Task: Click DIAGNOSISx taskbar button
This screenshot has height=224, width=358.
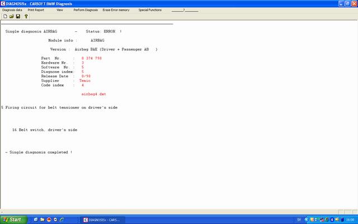Action: click(102, 220)
